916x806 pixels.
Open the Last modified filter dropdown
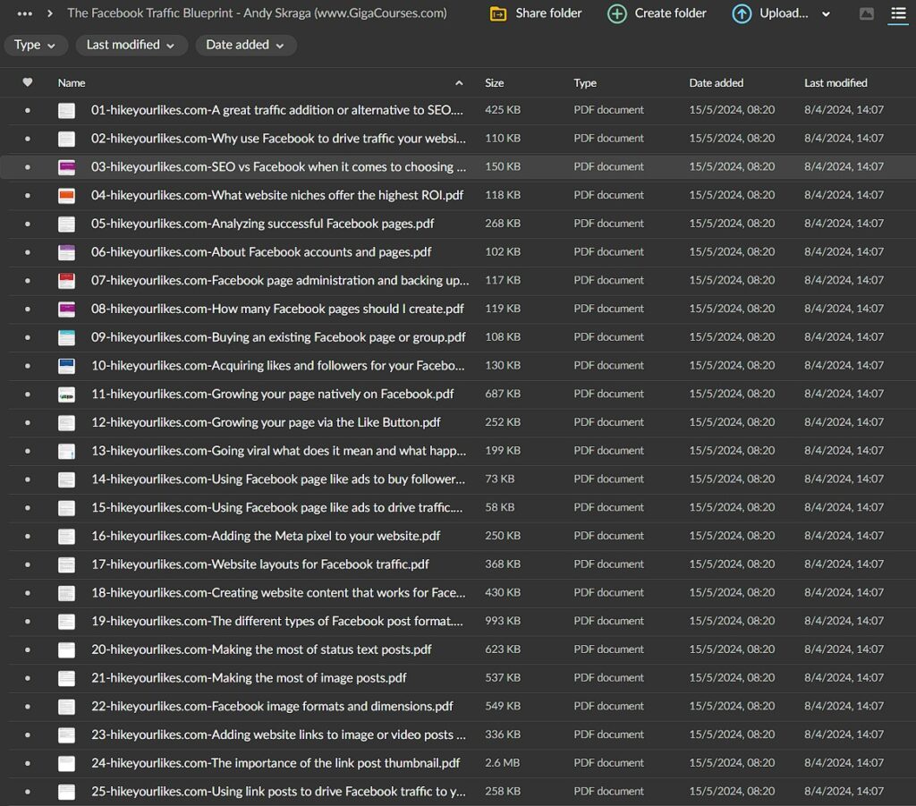(x=131, y=45)
